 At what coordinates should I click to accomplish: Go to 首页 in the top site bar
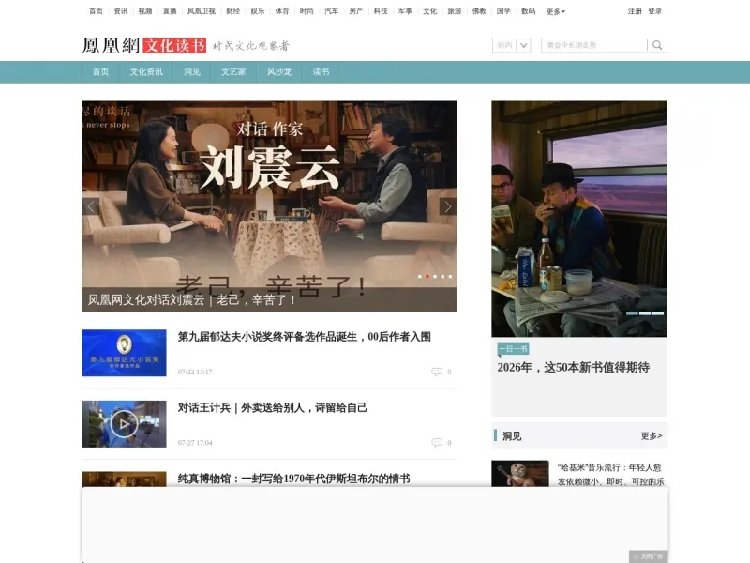point(97,11)
